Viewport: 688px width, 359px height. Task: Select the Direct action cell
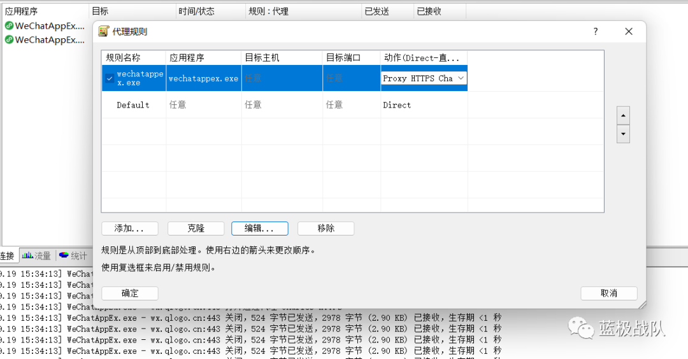424,105
